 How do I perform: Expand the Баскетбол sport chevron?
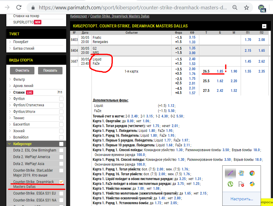click(x=10, y=124)
